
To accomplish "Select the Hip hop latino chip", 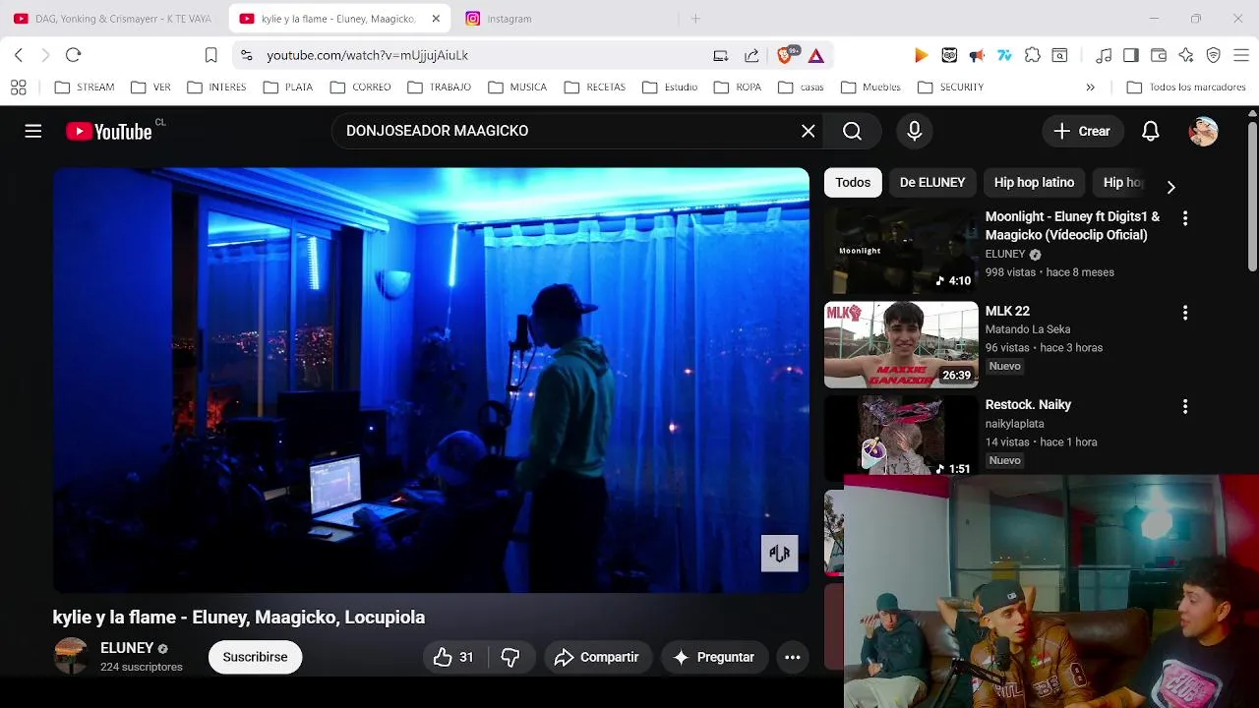I will click(x=1034, y=182).
